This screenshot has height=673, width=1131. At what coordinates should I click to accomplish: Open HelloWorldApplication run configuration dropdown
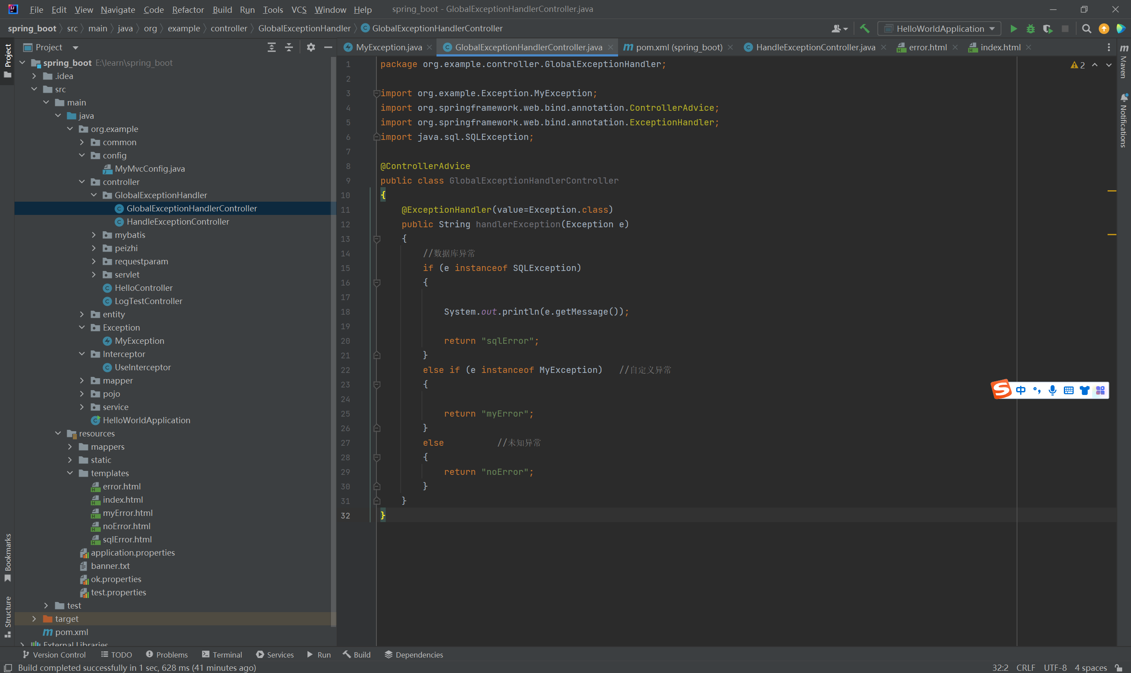pyautogui.click(x=939, y=29)
